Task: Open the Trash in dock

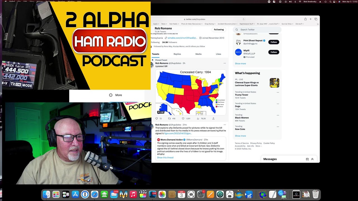Action: tap(315, 194)
